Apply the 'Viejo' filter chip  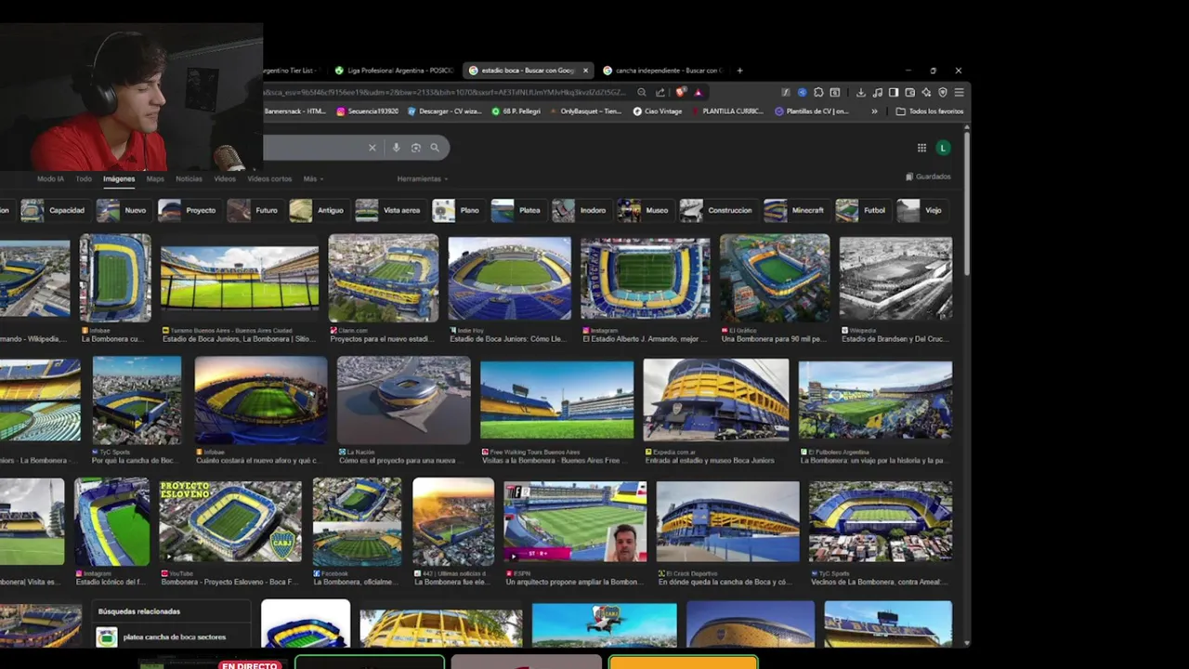click(921, 211)
